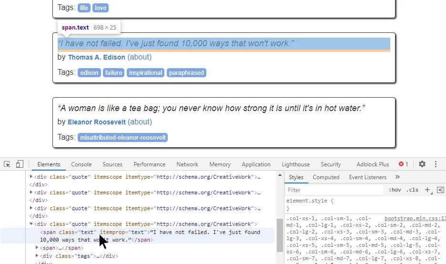Switch to the Console tab
446x264 pixels.
pyautogui.click(x=81, y=164)
